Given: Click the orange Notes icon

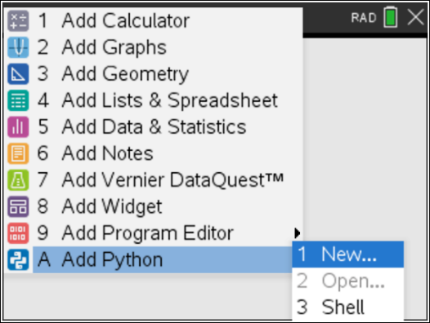Looking at the screenshot, I should (18, 153).
